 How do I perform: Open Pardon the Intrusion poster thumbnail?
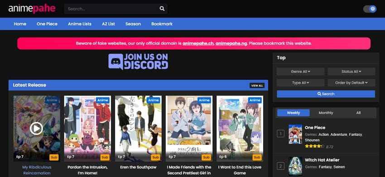[87, 129]
